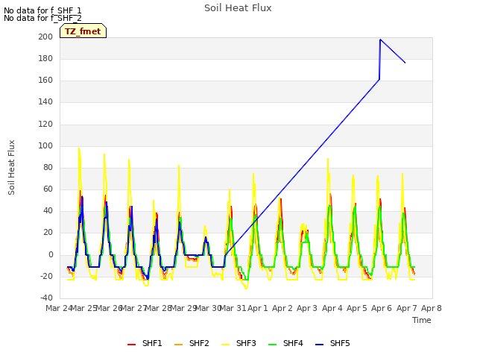Click the SHF3 legend label
477x358 pixels.
[246, 343]
